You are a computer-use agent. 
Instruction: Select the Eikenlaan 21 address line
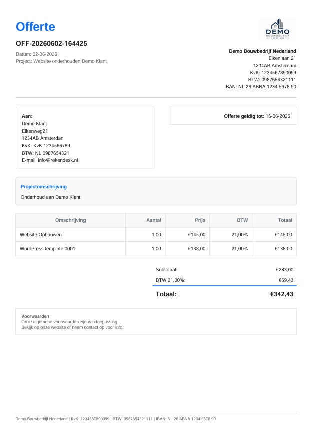[x=282, y=58]
